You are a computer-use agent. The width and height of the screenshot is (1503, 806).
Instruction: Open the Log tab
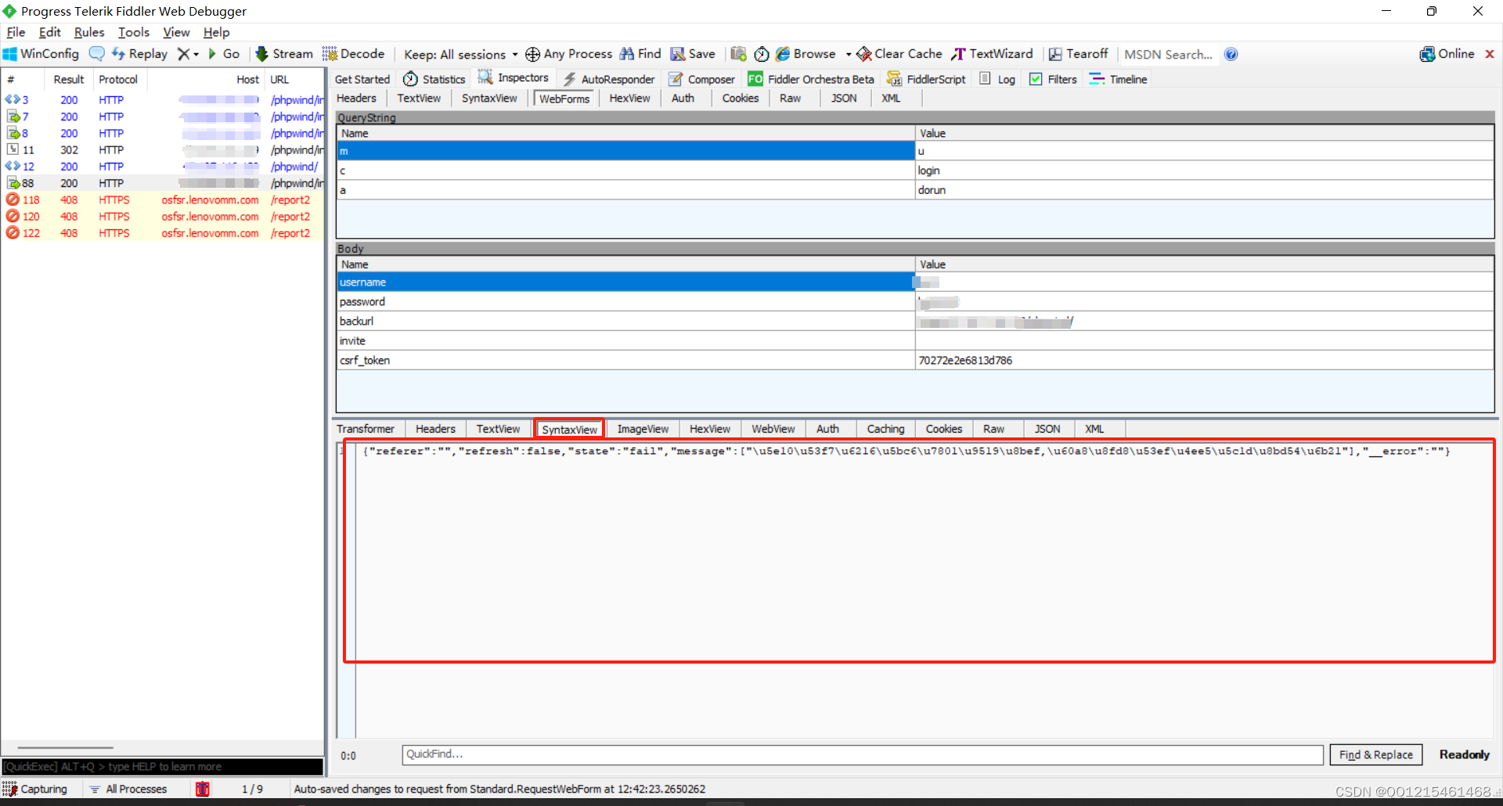pyautogui.click(x=998, y=79)
